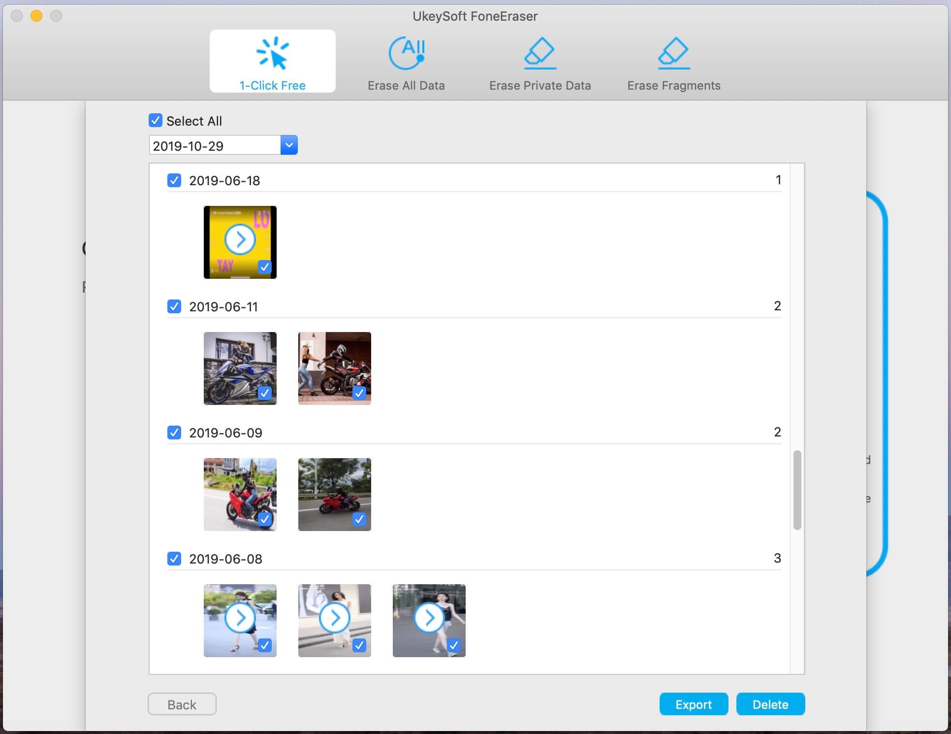This screenshot has width=951, height=734.
Task: Play the yellow 2019-06-18 video
Action: (x=240, y=240)
